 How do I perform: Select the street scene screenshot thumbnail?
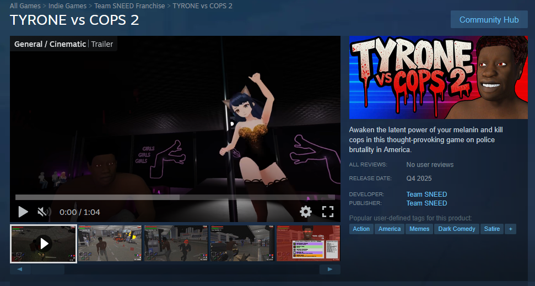coord(110,244)
